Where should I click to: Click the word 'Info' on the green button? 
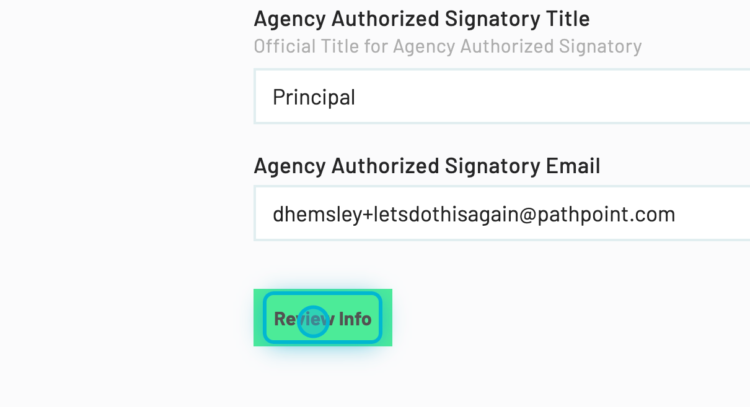[x=355, y=319]
